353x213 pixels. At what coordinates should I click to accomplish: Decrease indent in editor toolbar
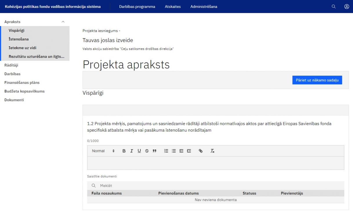pyautogui.click(x=181, y=151)
